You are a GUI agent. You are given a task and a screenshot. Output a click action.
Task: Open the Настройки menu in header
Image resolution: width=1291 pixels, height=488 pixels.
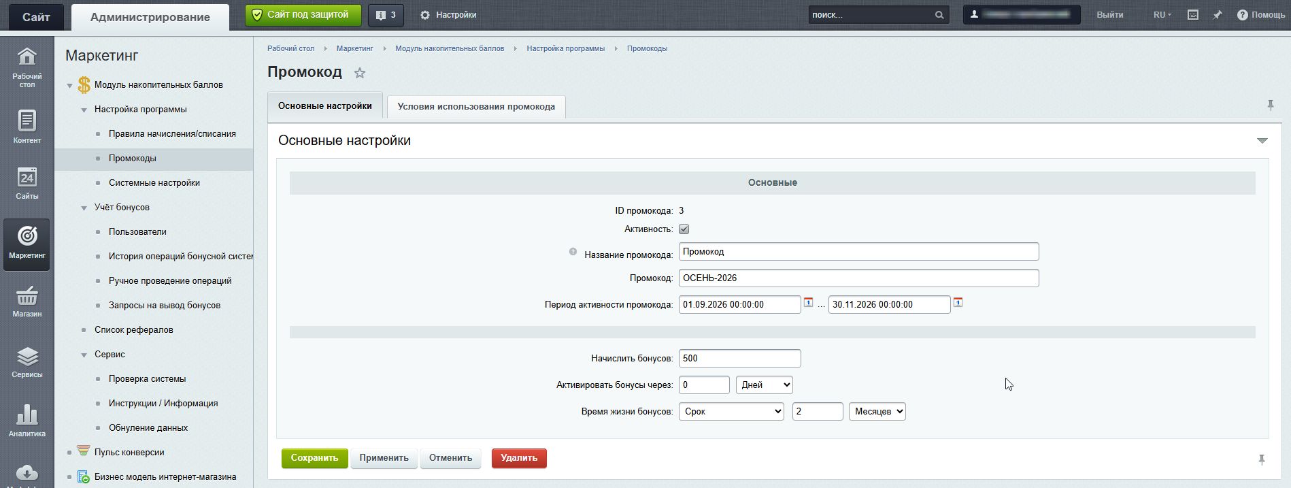[x=448, y=15]
